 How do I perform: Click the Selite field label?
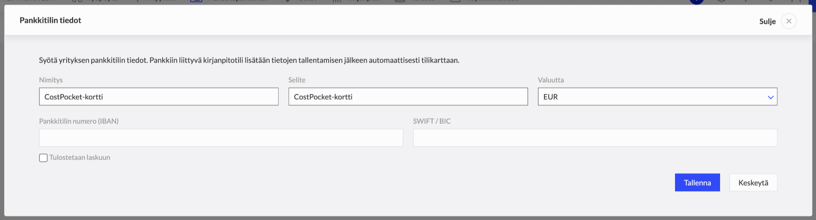click(x=297, y=80)
